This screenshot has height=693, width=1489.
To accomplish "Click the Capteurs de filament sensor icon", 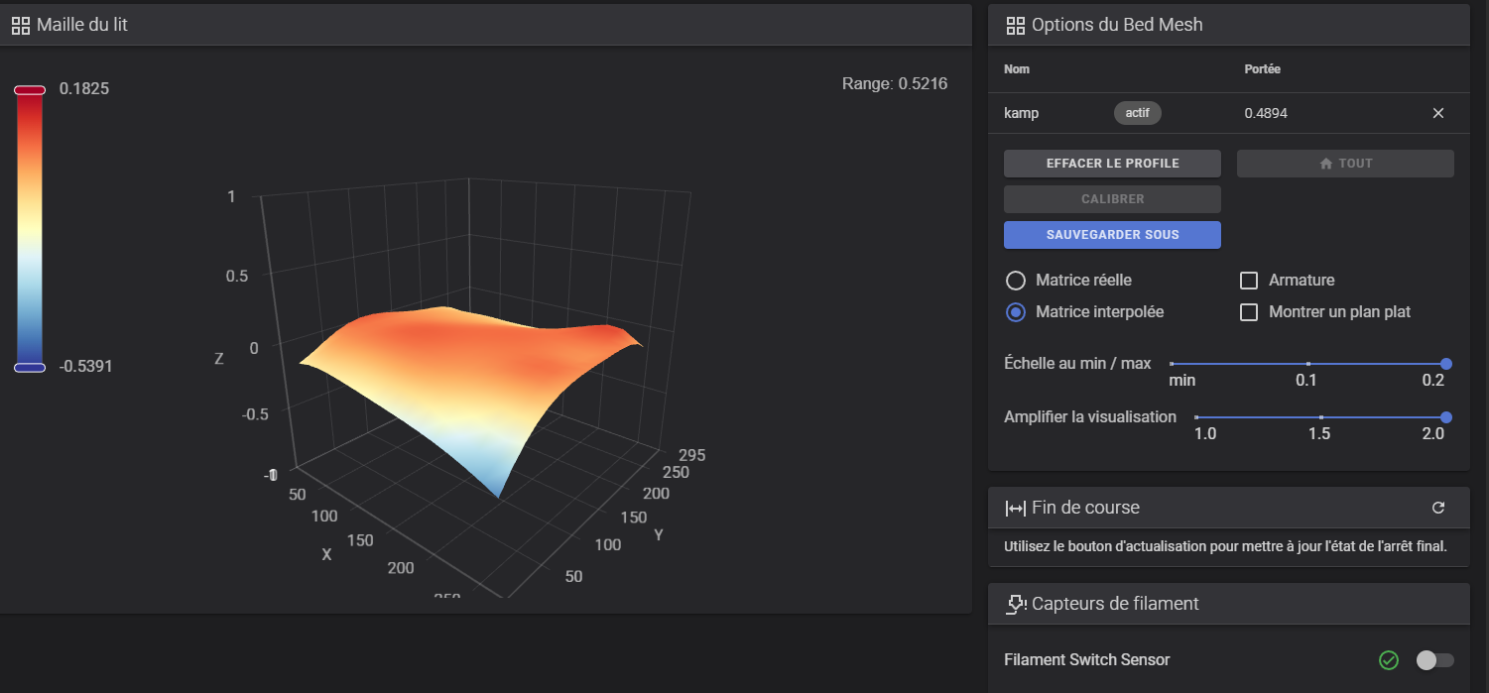I will coord(1016,603).
